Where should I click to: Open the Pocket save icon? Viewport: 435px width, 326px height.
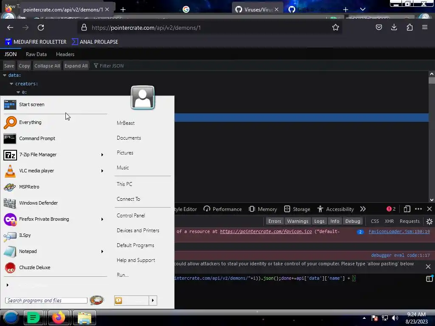(379, 27)
